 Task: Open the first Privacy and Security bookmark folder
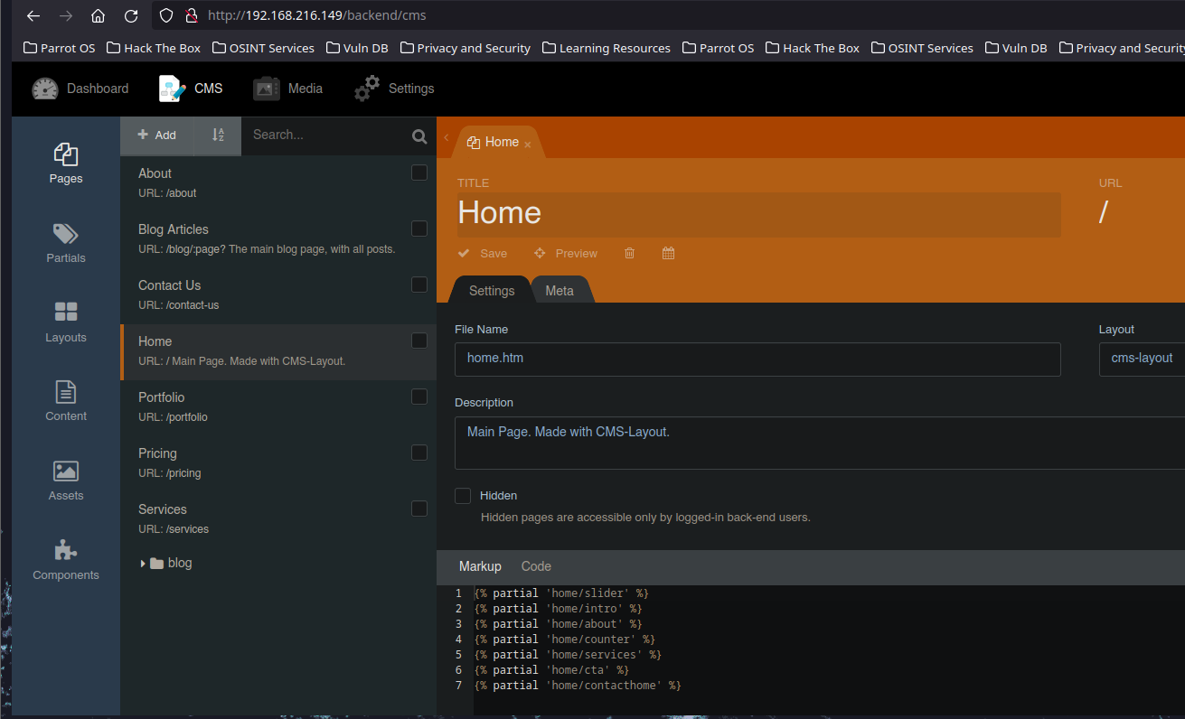point(466,48)
